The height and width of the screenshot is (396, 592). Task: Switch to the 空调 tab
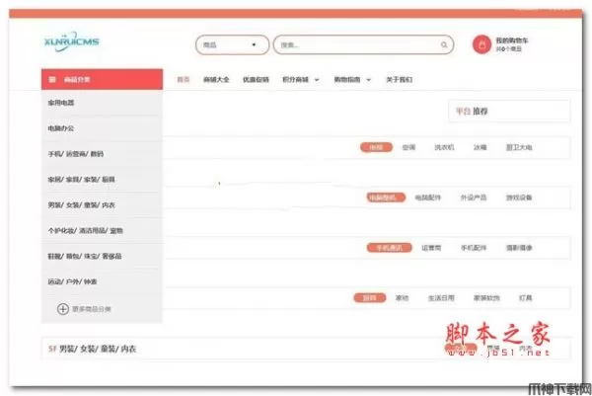click(x=408, y=147)
